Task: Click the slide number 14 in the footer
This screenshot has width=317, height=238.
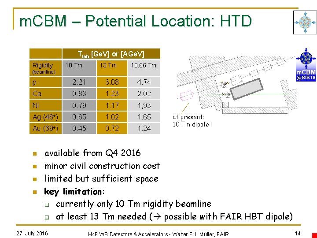Action: pyautogui.click(x=298, y=234)
